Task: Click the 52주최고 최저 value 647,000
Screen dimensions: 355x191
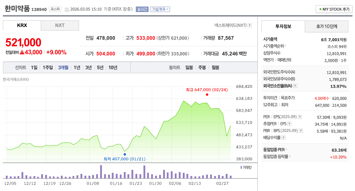Action: click(322, 105)
